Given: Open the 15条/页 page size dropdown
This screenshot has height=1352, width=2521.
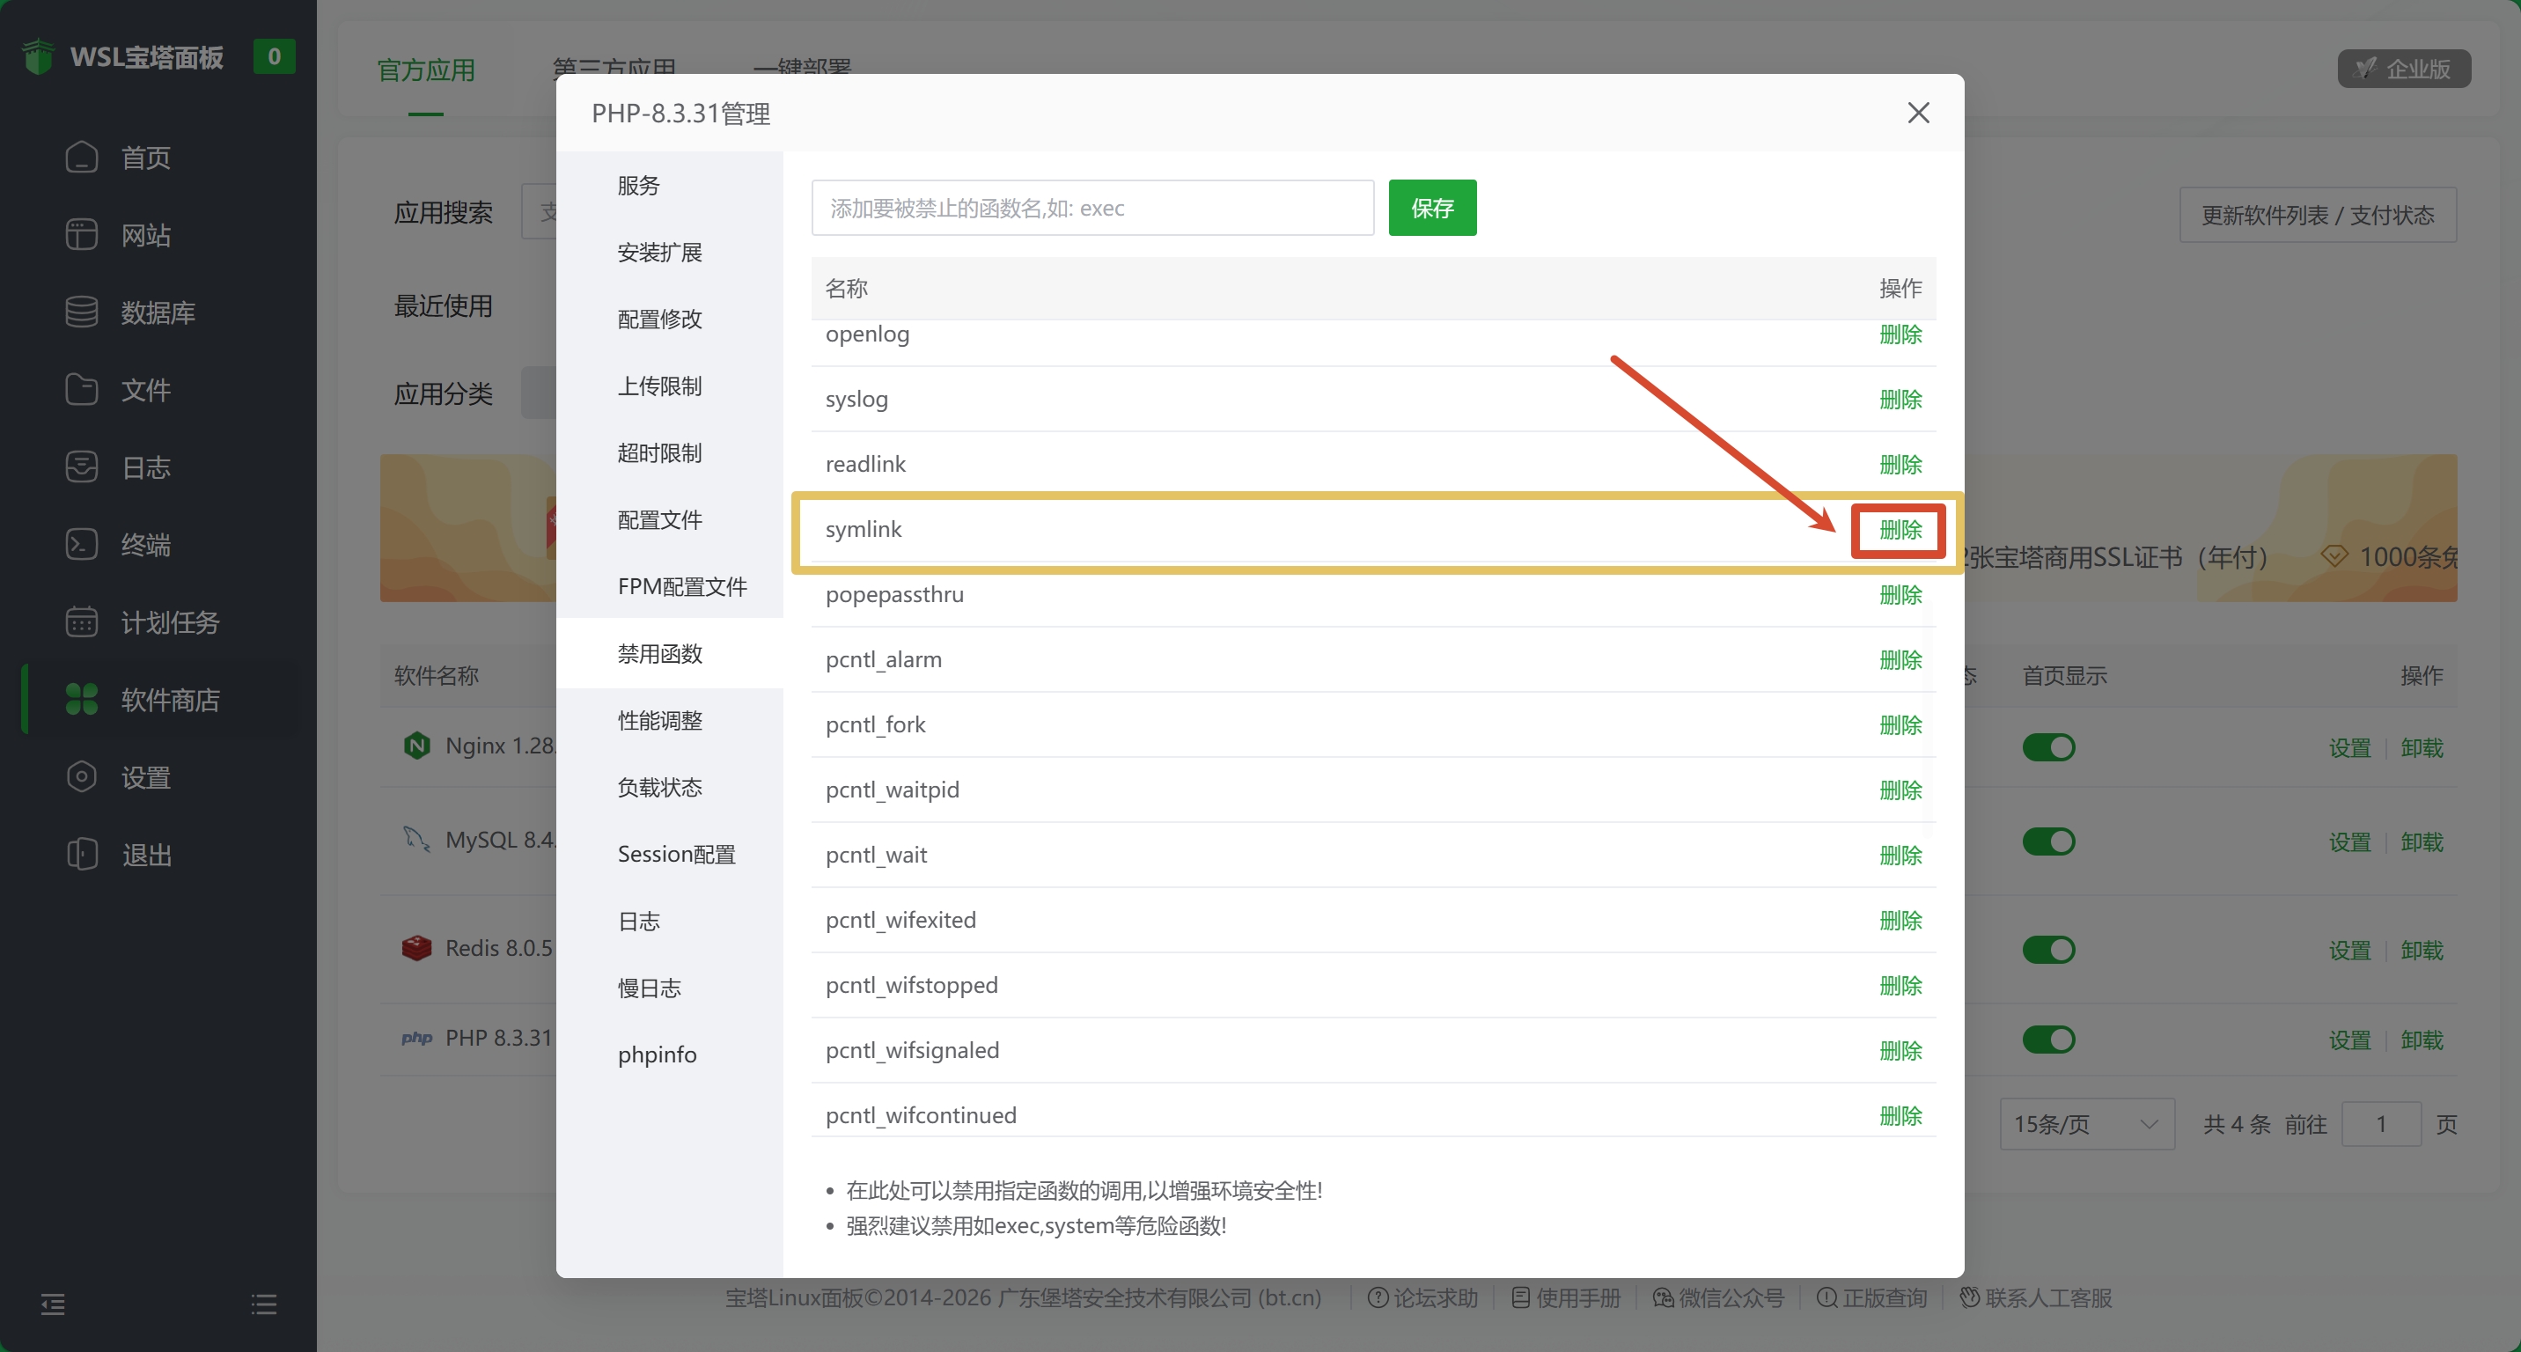Looking at the screenshot, I should click(x=2086, y=1124).
